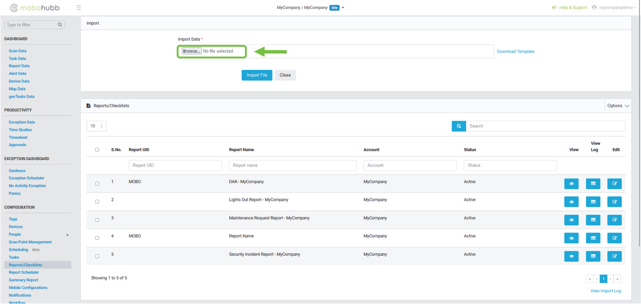The width and height of the screenshot is (641, 304).
Task: Open the MyCompany Site selector dropdown
Action: point(343,8)
